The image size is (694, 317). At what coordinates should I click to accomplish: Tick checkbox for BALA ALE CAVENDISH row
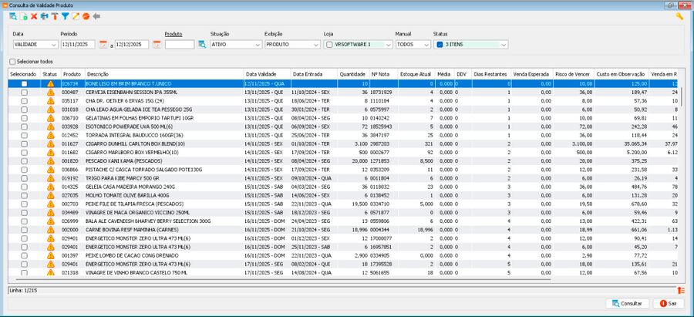point(24,221)
